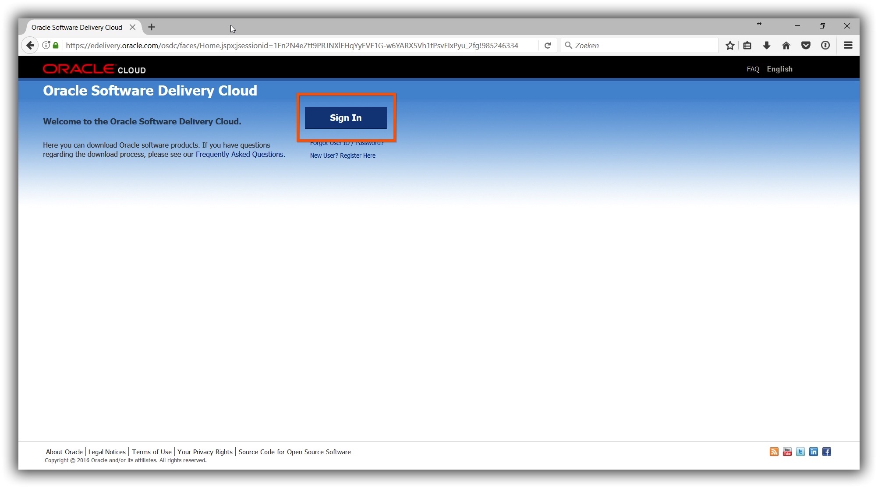Restore down the browser window
The height and width of the screenshot is (488, 878).
point(822,26)
